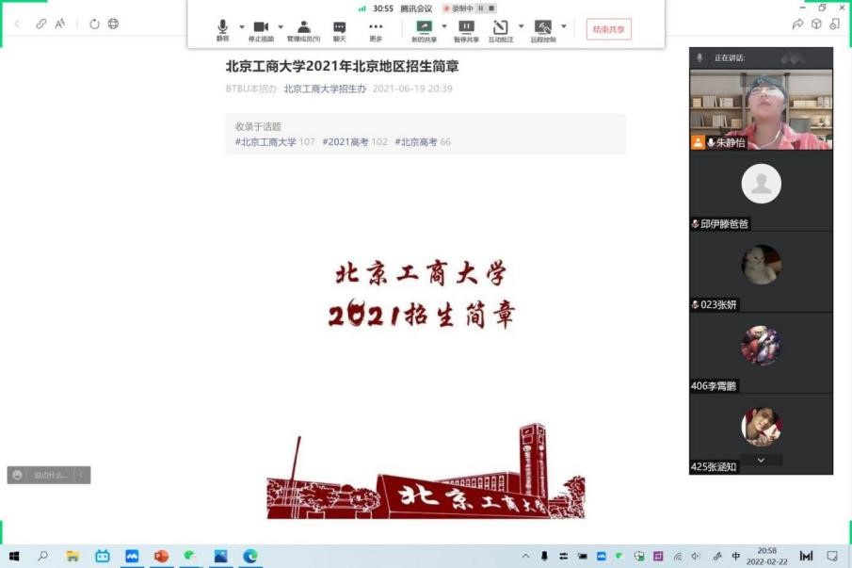852x568 pixels.
Task: Copy the article link using the link icon
Action: [x=40, y=24]
